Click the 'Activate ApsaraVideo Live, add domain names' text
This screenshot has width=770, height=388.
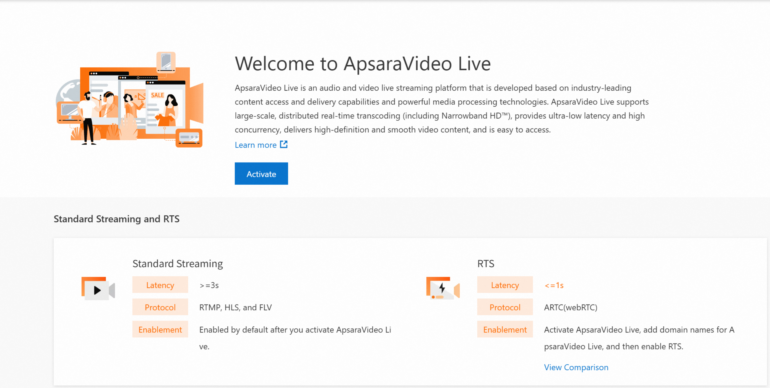tap(639, 338)
